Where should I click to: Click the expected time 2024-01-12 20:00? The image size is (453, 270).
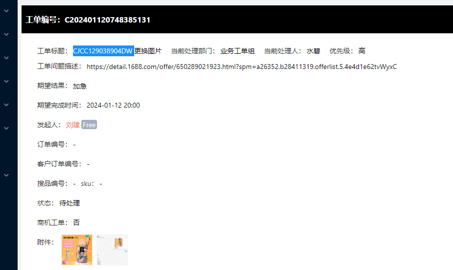pos(113,105)
